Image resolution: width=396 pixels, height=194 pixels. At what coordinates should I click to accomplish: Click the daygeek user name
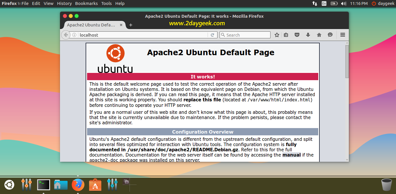coord(386,3)
